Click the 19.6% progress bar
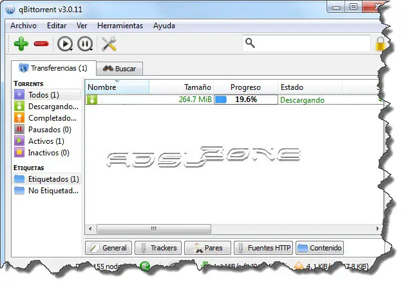 tap(246, 100)
